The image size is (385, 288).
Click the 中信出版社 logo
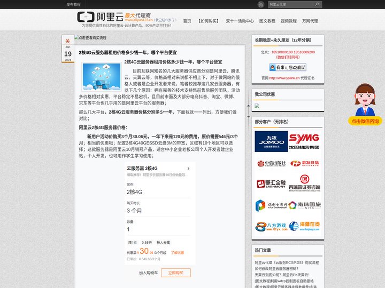tap(271, 163)
